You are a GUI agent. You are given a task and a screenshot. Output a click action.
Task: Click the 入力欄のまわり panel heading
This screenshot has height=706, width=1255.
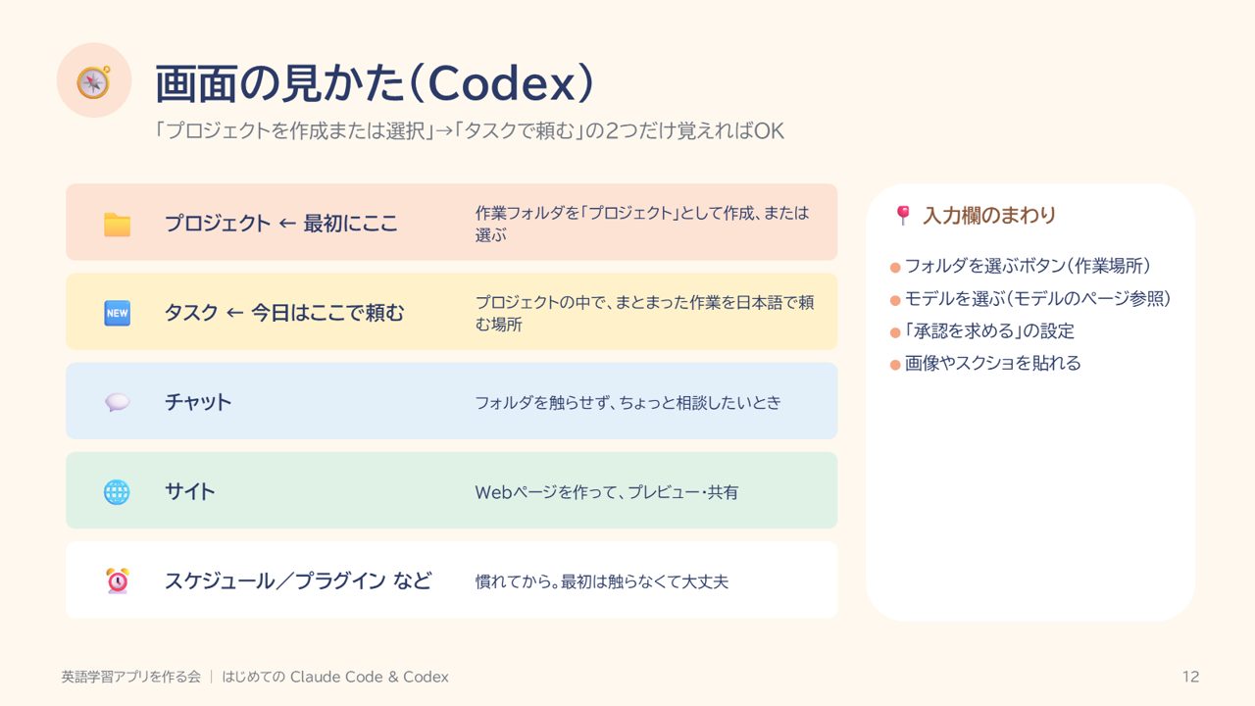989,215
